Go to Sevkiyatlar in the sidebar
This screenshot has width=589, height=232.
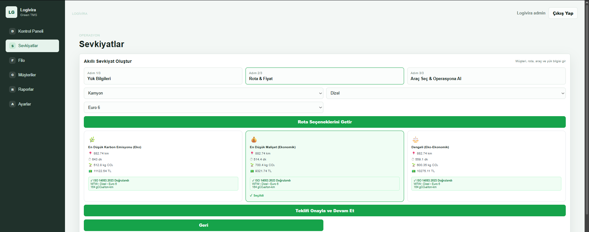(32, 46)
